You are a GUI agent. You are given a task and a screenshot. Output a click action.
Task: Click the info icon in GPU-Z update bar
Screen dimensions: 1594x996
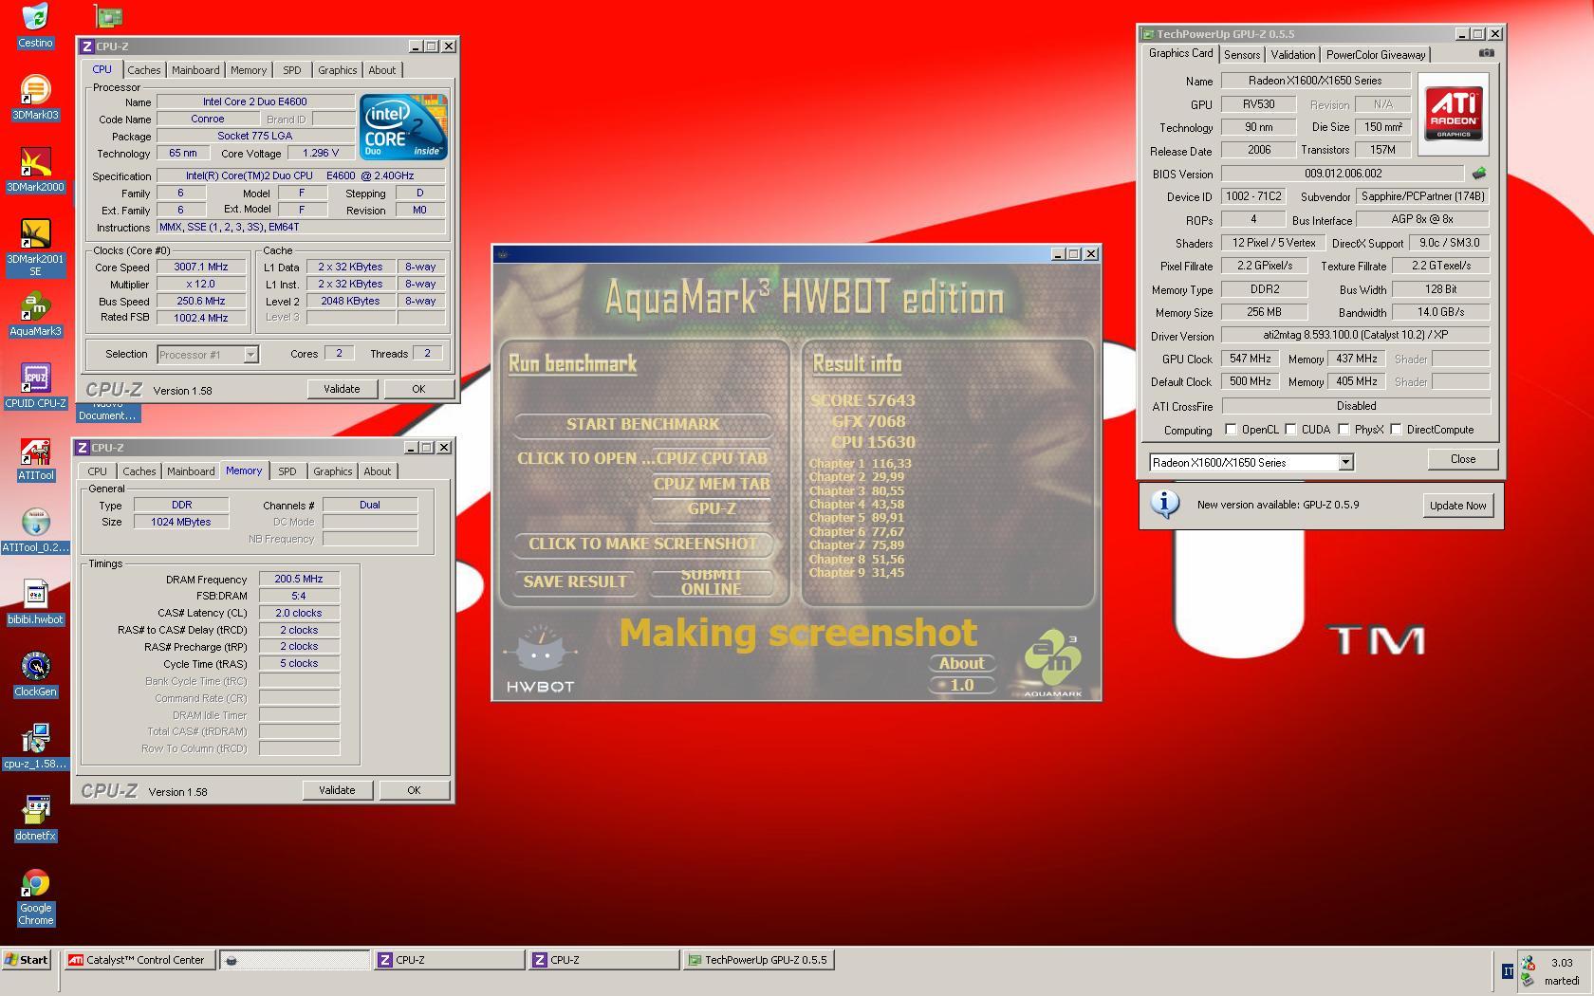1164,504
